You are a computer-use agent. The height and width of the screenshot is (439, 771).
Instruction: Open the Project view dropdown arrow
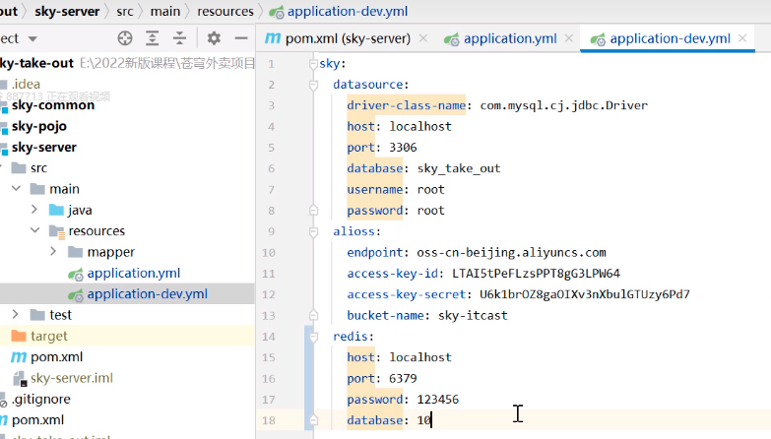click(32, 39)
